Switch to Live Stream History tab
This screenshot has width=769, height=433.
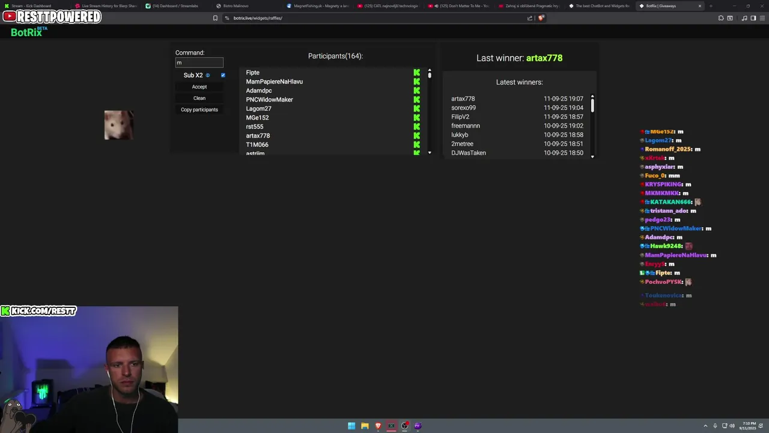point(106,6)
